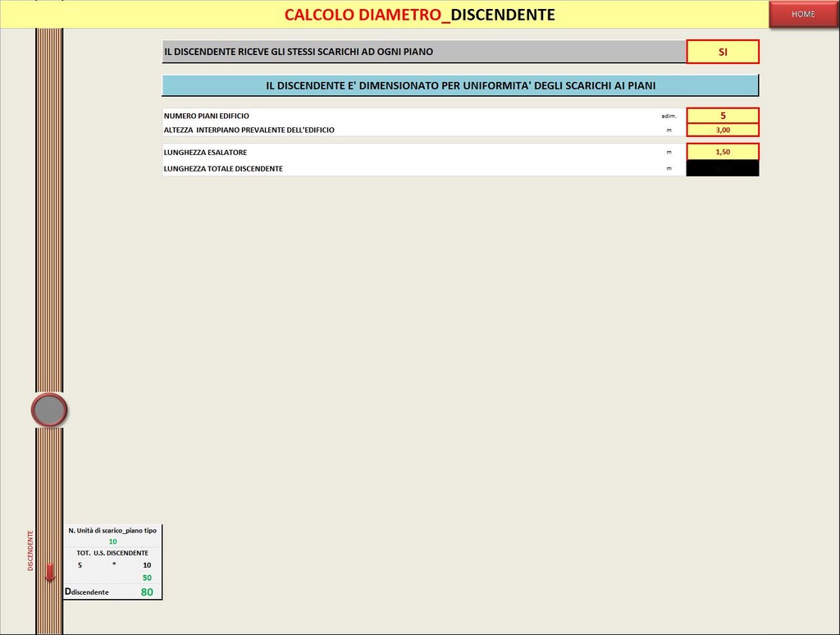Click the red downward arrow on pipe

[x=50, y=573]
